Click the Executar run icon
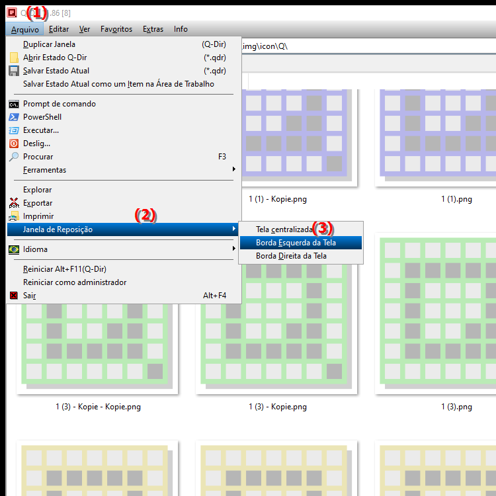496x496 pixels. pyautogui.click(x=14, y=130)
